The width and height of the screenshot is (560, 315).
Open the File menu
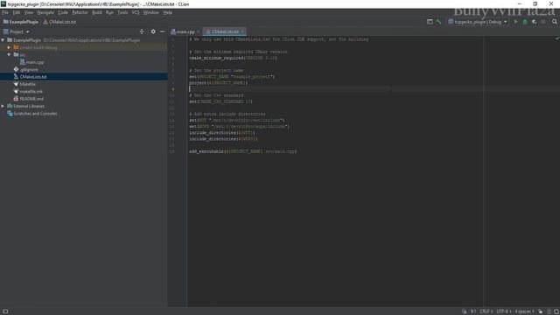click(x=5, y=12)
